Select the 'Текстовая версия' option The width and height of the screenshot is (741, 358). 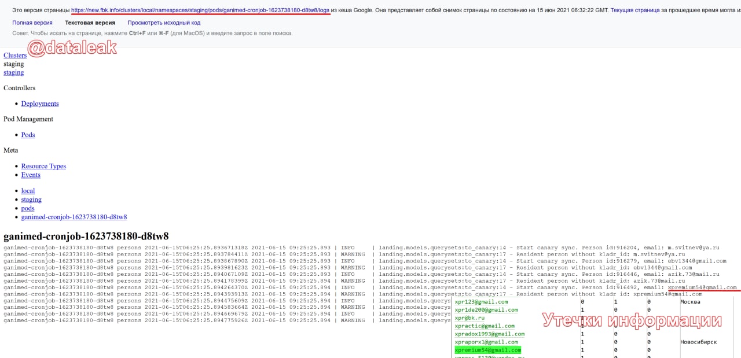pyautogui.click(x=90, y=23)
